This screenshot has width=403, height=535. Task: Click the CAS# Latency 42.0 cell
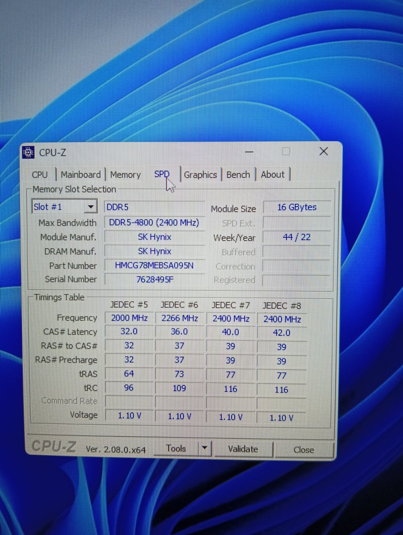(x=282, y=333)
